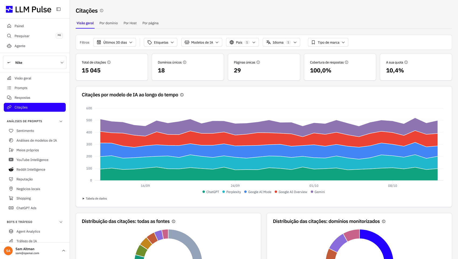Click the LLM Pulse logo icon
Image resolution: width=458 pixels, height=259 pixels.
(x=9, y=9)
